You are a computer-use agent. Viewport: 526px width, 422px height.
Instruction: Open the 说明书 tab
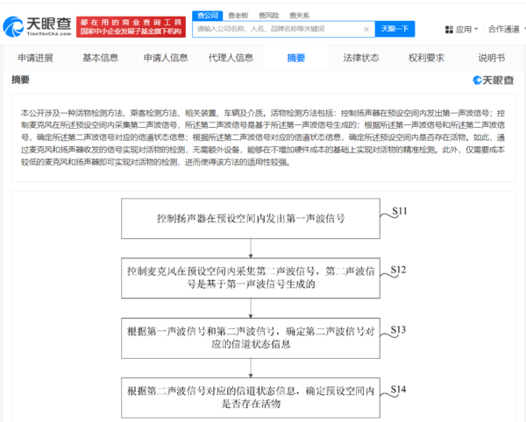pos(491,58)
